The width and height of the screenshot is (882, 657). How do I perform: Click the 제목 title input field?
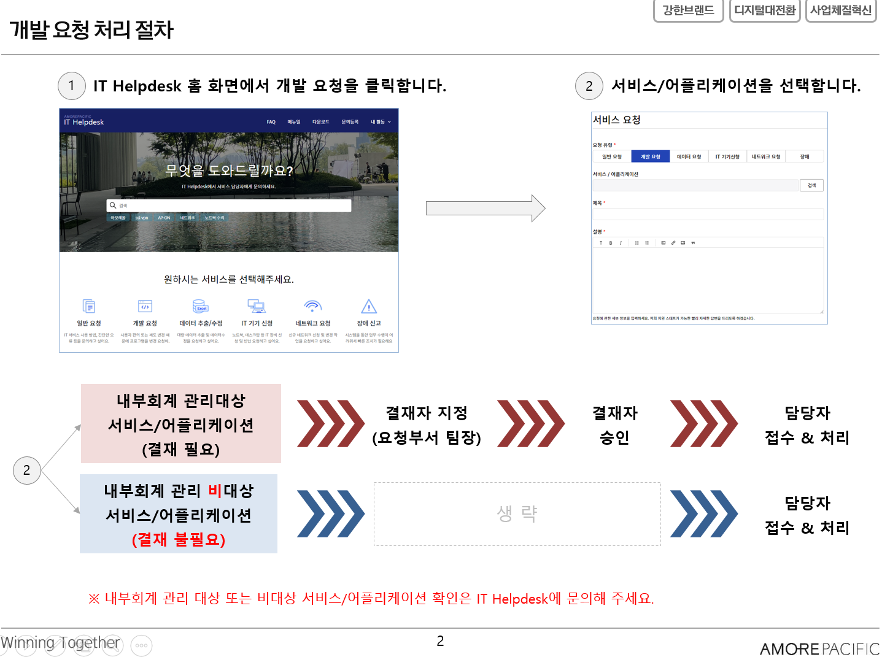[708, 214]
